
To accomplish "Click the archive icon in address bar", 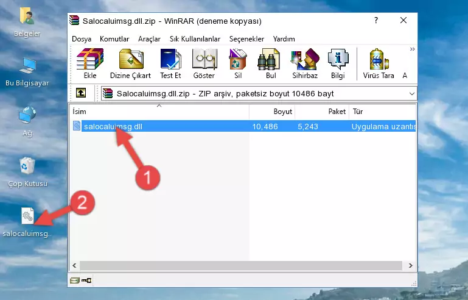I will pyautogui.click(x=108, y=94).
